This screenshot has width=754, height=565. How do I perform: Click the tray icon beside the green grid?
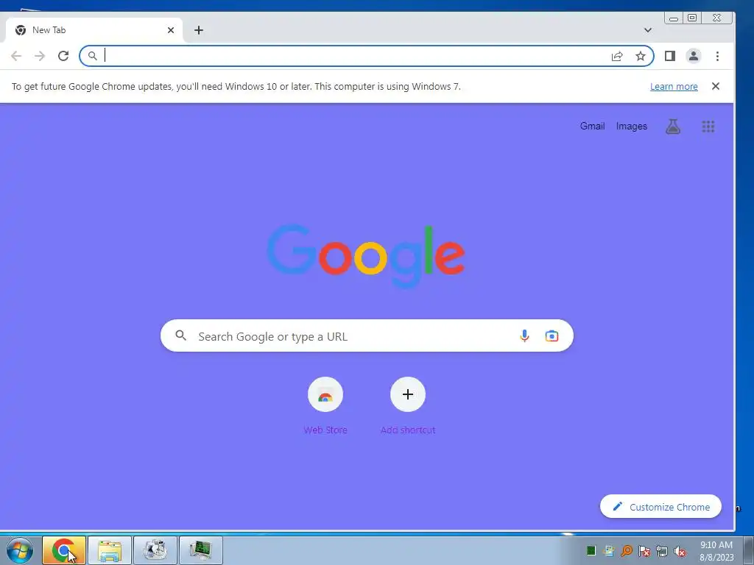point(608,550)
